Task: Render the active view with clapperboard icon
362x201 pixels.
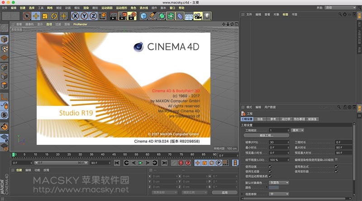Action: pos(114,16)
